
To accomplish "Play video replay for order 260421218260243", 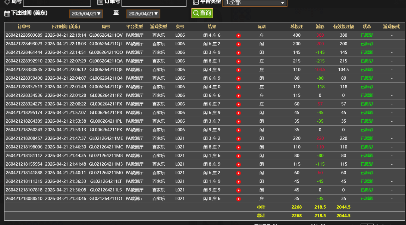I will click(239, 130).
